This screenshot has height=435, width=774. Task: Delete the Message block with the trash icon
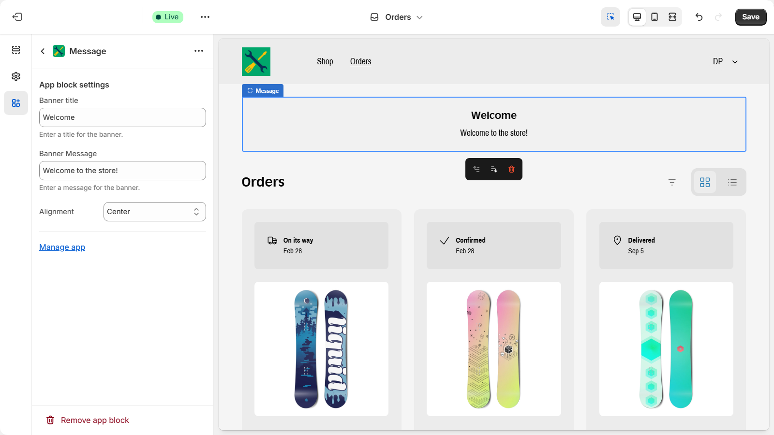click(511, 169)
